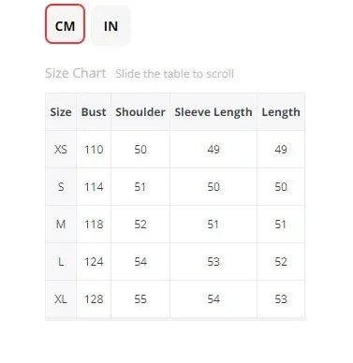The width and height of the screenshot is (353, 363).
Task: Click the L shoulder value 54
Action: [x=140, y=262]
